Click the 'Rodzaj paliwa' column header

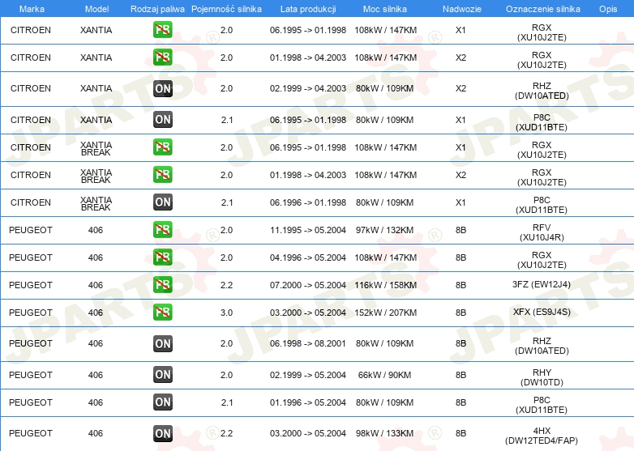click(157, 9)
